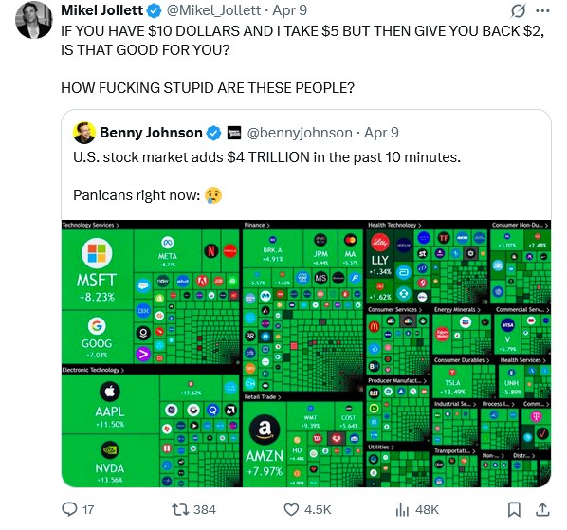This screenshot has height=530, width=567.
Task: View the analytics icon showing 48K
Action: pos(402,509)
